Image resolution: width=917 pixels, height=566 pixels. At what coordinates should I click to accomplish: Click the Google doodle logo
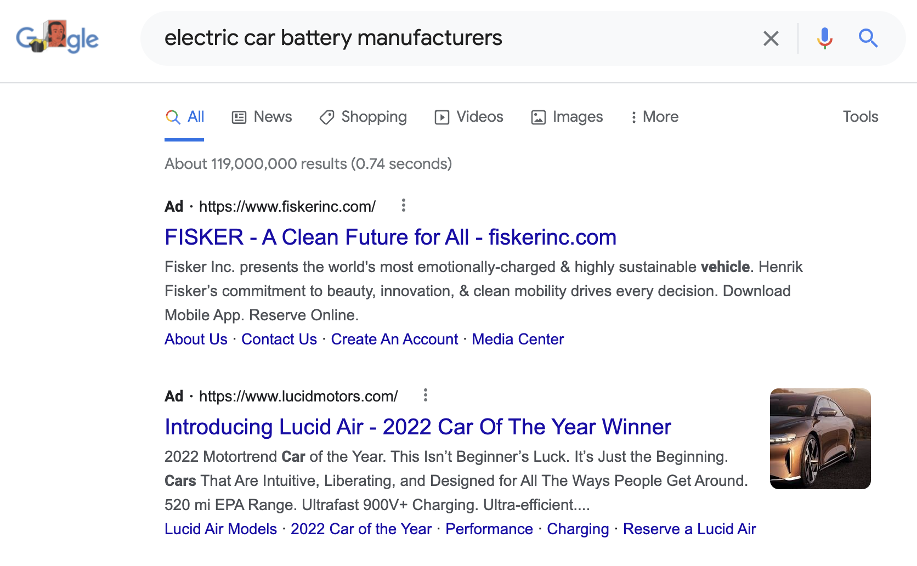pyautogui.click(x=57, y=37)
